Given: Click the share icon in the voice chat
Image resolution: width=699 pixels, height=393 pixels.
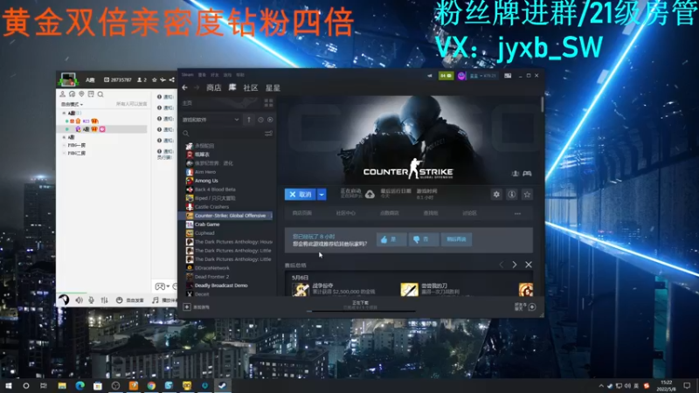Looking at the screenshot, I should 171,79.
